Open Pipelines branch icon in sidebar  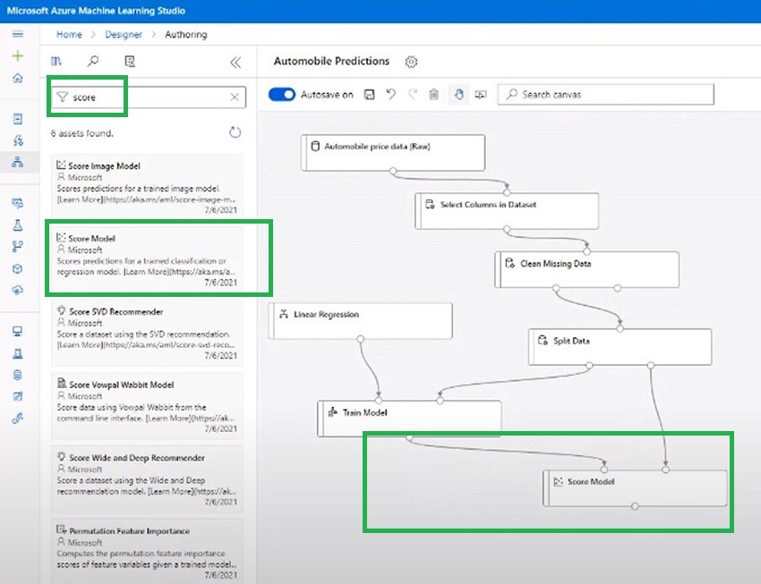(18, 247)
